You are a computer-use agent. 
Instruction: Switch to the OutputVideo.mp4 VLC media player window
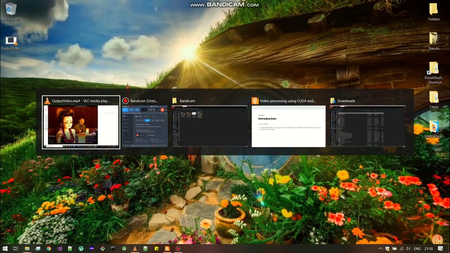click(81, 122)
